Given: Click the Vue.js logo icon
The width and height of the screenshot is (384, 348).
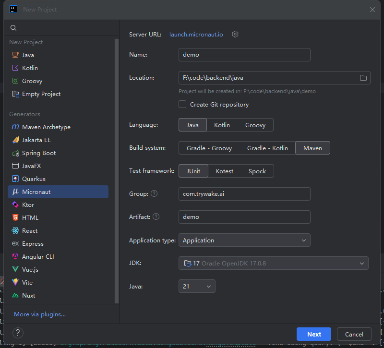Looking at the screenshot, I should click(15, 269).
